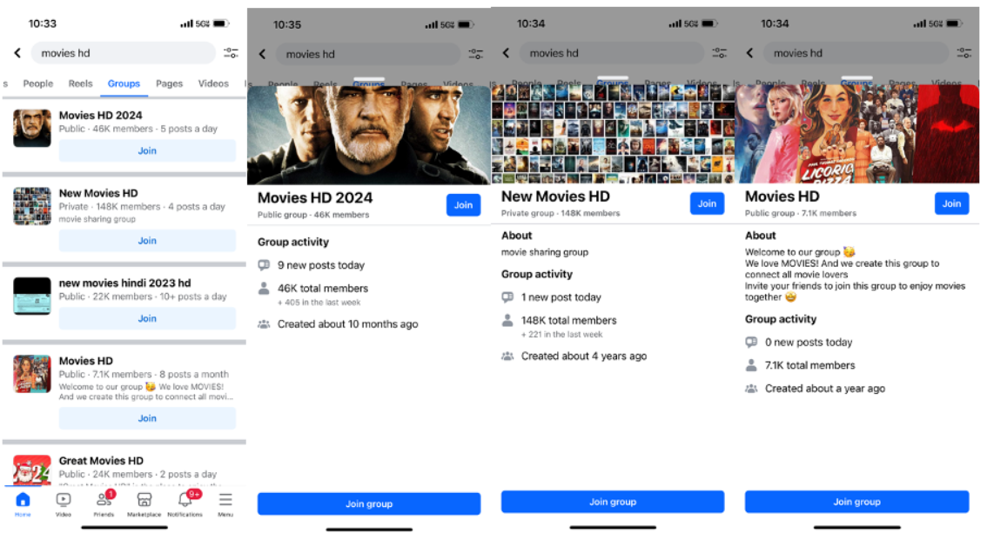
Task: Open the Marketplace icon in bottom bar
Action: [144, 500]
